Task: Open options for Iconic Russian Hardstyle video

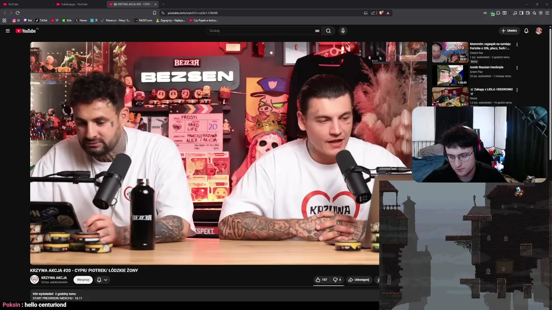Action: point(517,68)
